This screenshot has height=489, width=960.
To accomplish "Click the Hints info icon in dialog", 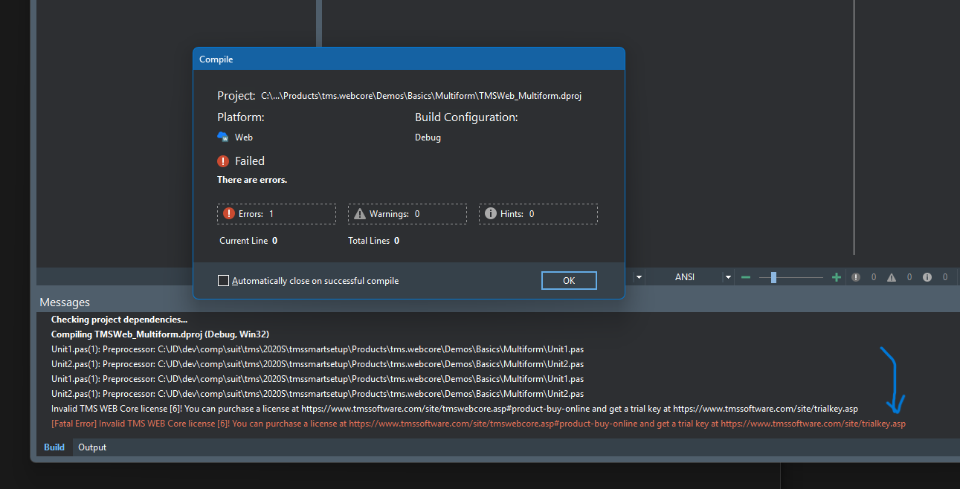I will pos(490,213).
